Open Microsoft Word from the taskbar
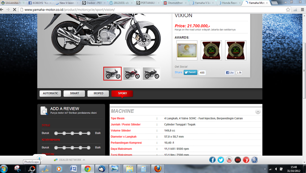 pyautogui.click(x=74, y=169)
